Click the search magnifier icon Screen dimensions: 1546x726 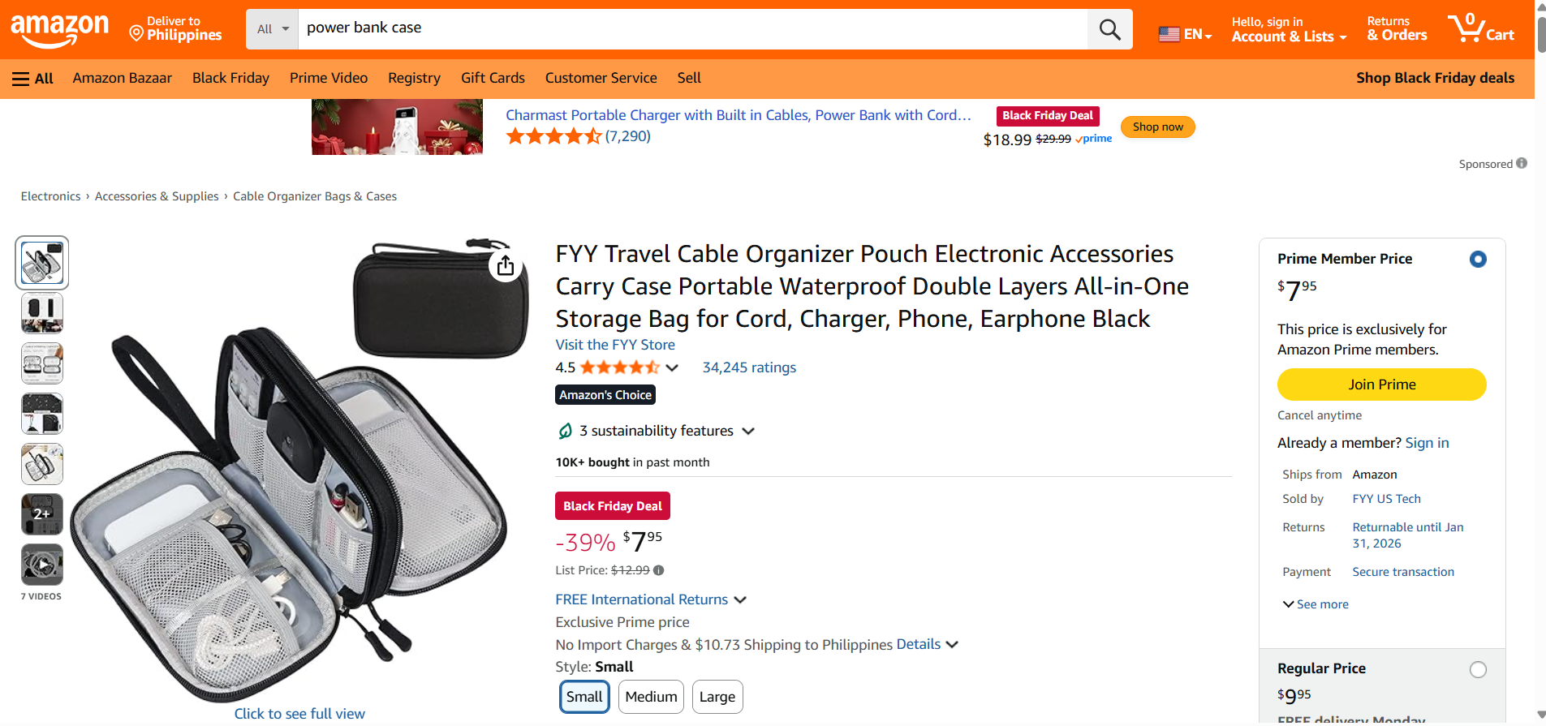pyautogui.click(x=1109, y=30)
